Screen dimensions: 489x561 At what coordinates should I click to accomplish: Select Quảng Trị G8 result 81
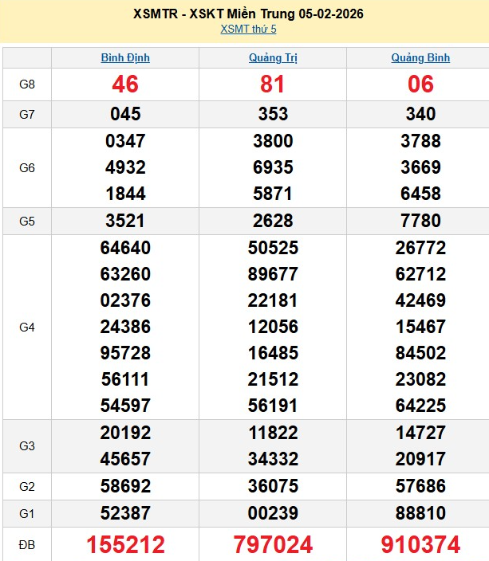[273, 84]
